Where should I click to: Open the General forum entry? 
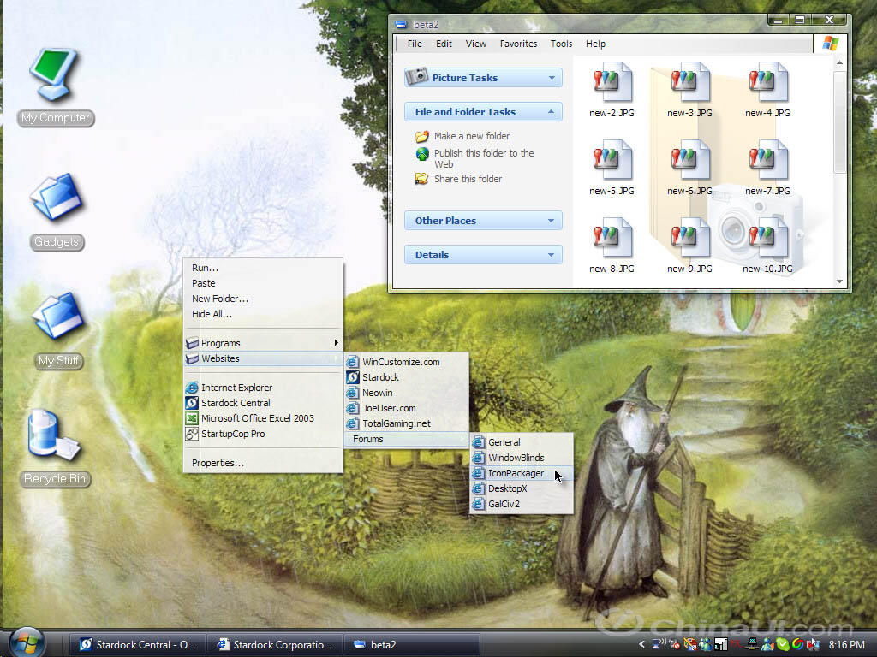pos(522,442)
